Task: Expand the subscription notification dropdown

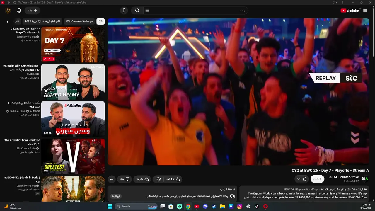Action: click(x=302, y=179)
